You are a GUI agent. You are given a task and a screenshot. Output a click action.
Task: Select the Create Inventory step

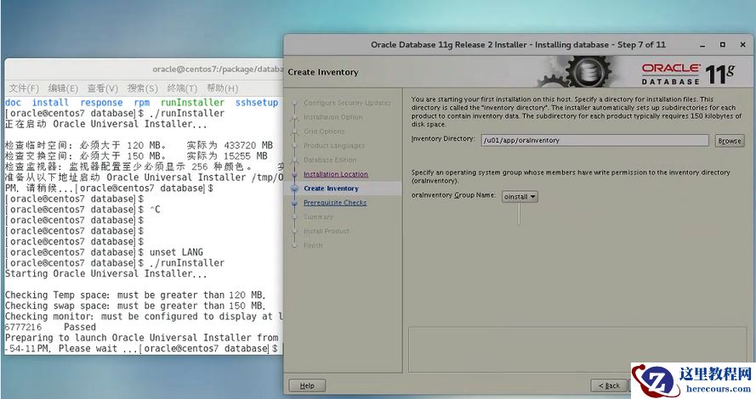[x=332, y=188]
